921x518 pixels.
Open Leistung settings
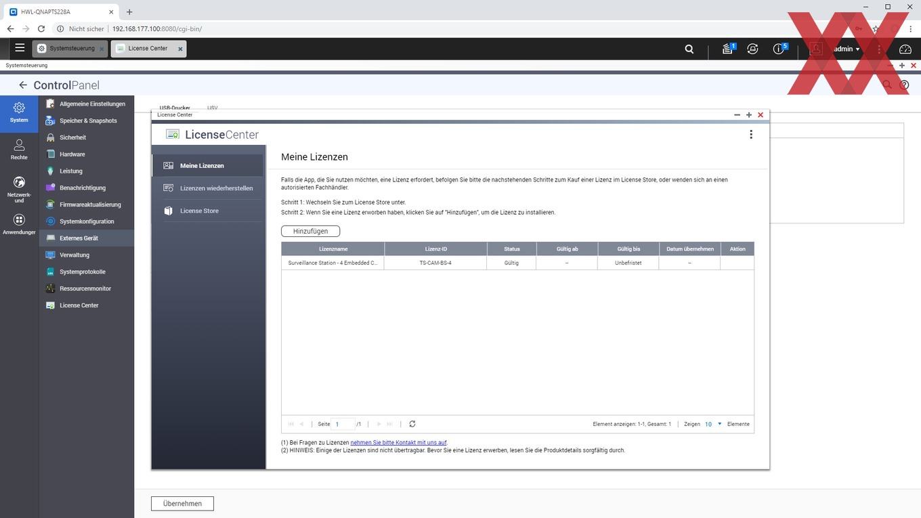pos(86,171)
